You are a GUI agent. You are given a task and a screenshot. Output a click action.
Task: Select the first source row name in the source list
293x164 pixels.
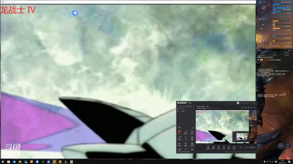pyautogui.click(x=184, y=109)
